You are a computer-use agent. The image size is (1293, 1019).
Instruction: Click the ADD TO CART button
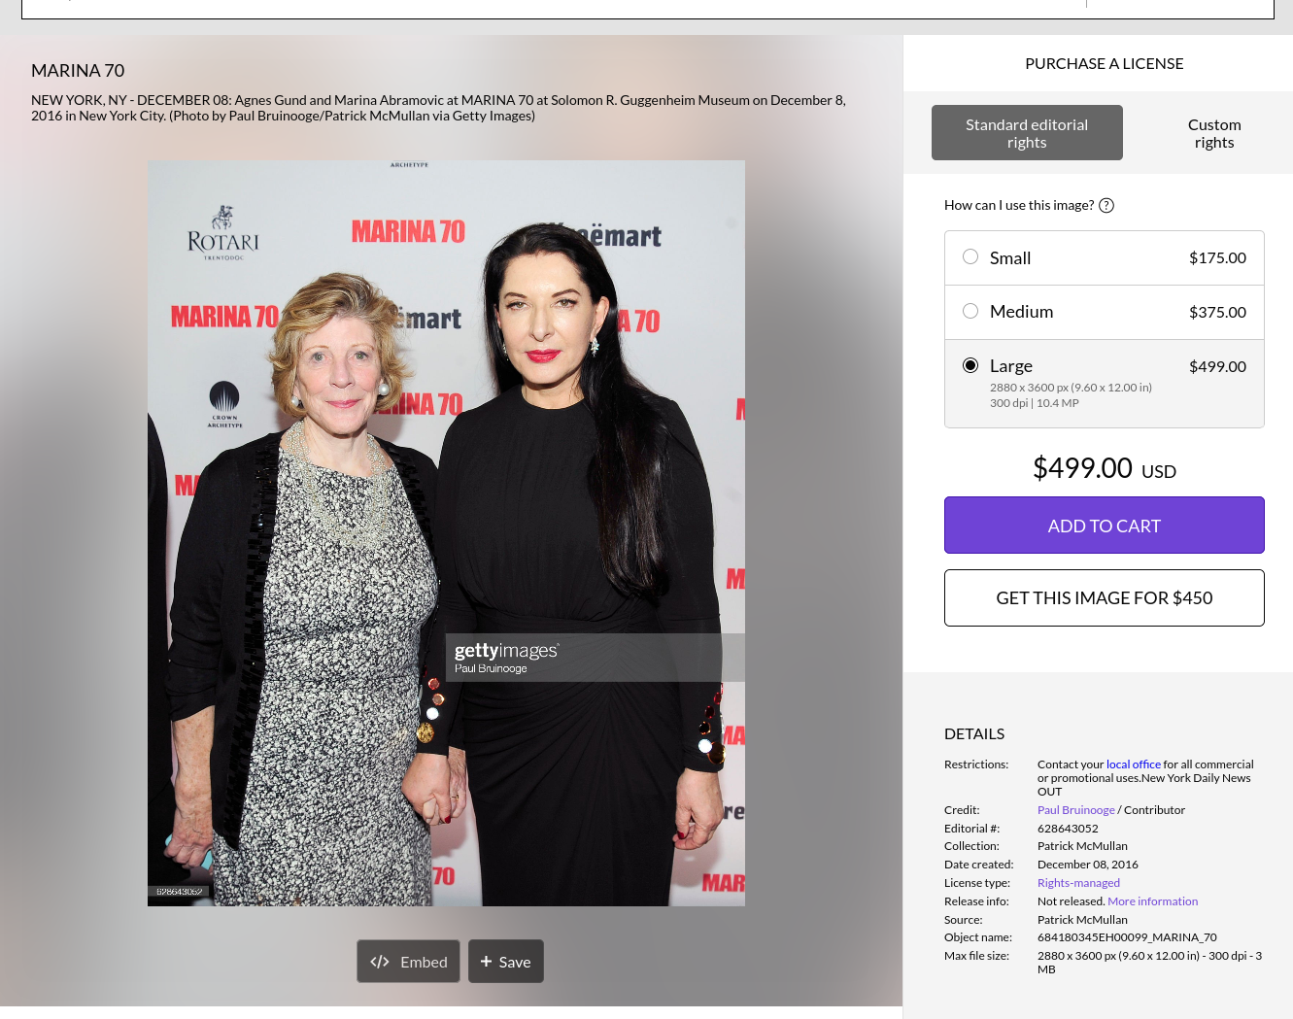click(x=1105, y=526)
